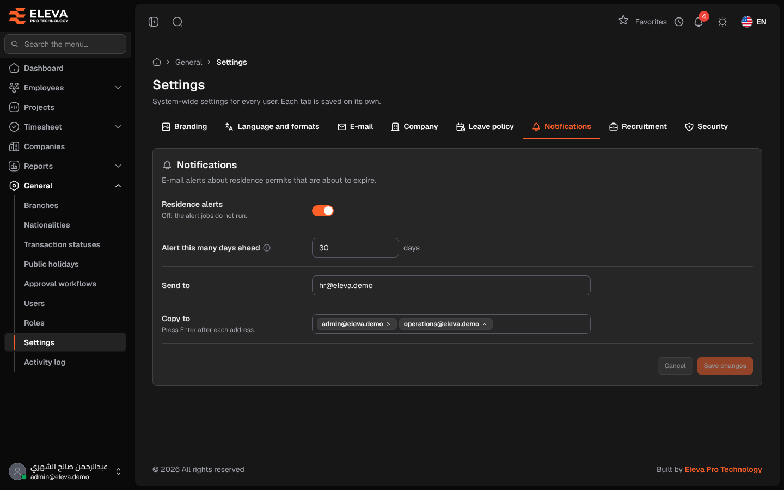Screen dimensions: 784x490
Task: Open Companies in the sidebar
Action: pyautogui.click(x=65, y=146)
